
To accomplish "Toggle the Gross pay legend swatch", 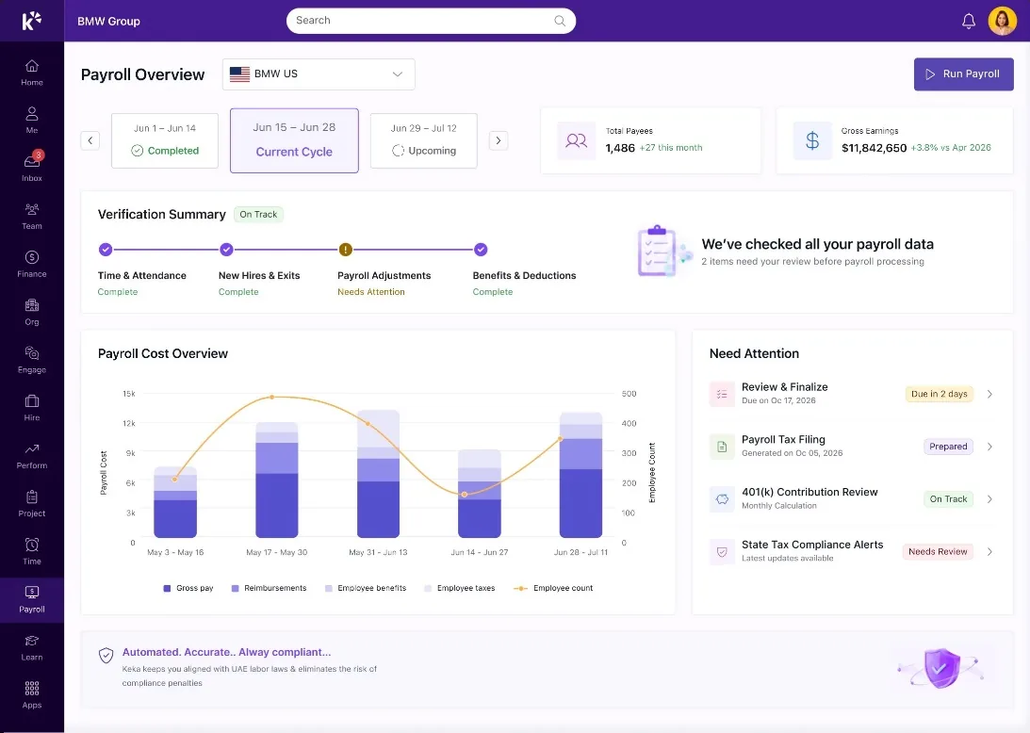I will 167,589.
